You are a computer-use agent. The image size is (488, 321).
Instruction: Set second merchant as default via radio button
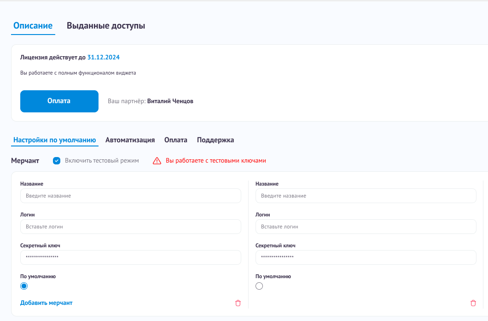click(259, 286)
